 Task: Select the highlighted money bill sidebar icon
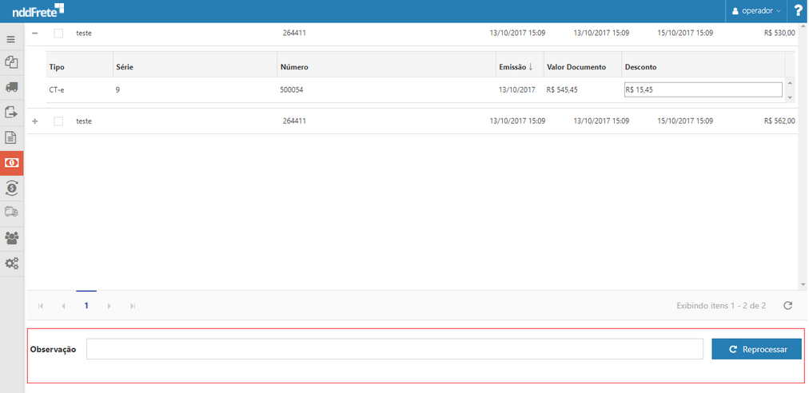[11, 162]
